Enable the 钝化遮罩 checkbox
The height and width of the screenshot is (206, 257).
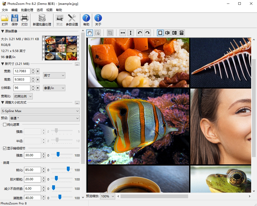click(5, 124)
